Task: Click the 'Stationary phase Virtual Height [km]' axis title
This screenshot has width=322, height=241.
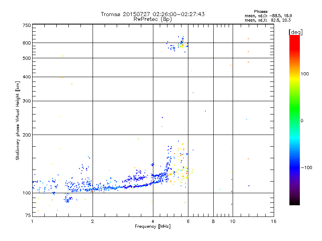Action: (18, 120)
